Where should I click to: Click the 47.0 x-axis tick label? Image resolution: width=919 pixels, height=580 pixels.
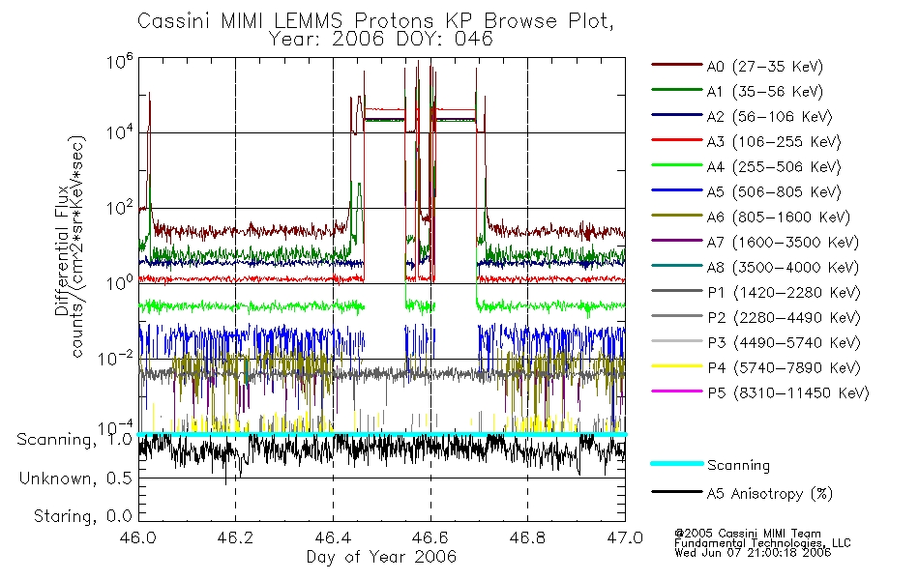(625, 537)
